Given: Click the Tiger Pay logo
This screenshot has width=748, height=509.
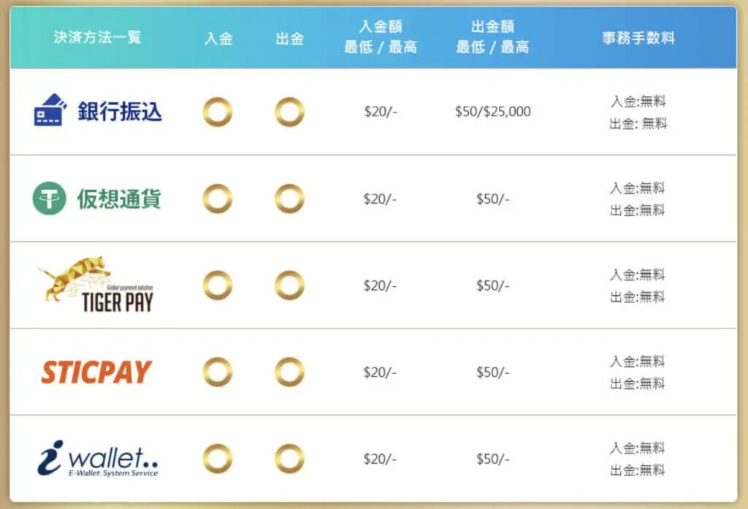Looking at the screenshot, I should click(96, 285).
